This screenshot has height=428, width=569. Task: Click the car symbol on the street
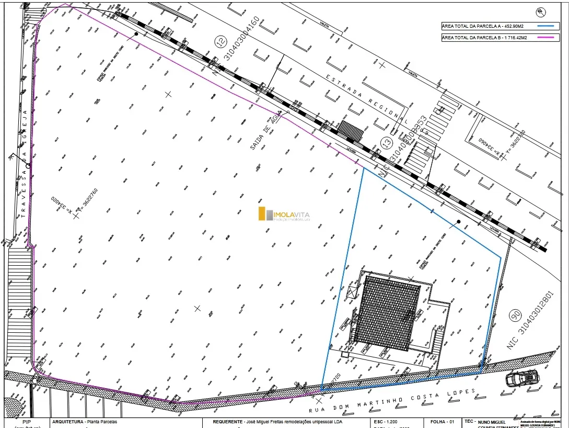pos(522,378)
